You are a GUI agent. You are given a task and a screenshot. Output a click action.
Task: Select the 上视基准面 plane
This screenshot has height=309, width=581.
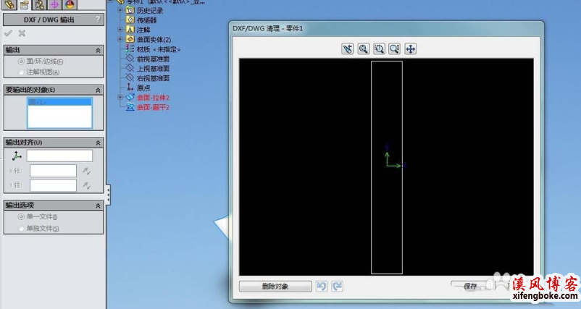point(153,69)
